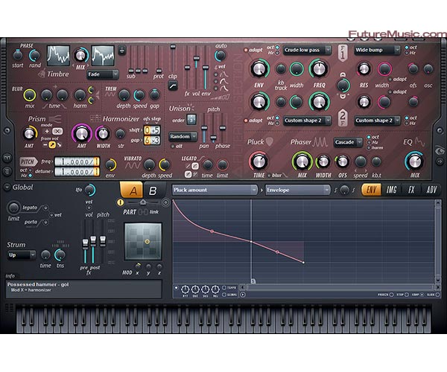Screen dimensions: 447x372
Task: Click the Unison order number box
Action: (x=191, y=120)
